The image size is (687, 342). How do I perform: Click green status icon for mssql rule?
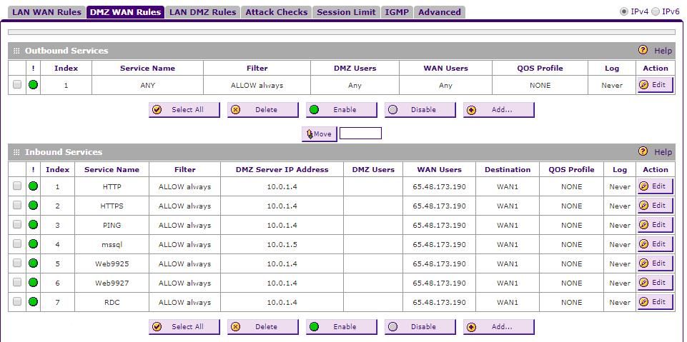click(33, 244)
